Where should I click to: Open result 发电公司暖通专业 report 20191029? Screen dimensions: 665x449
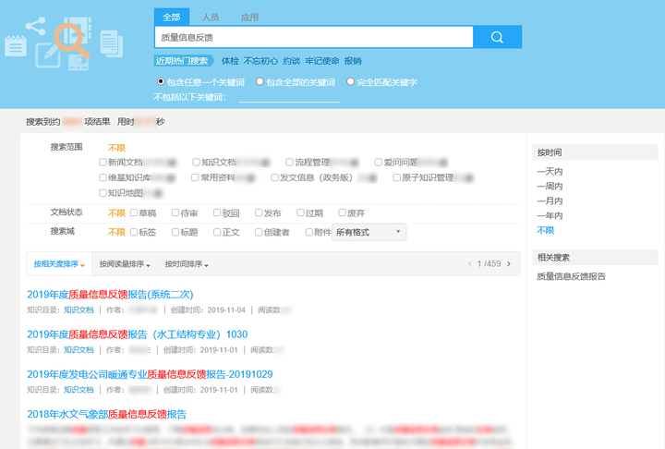[x=150, y=374]
